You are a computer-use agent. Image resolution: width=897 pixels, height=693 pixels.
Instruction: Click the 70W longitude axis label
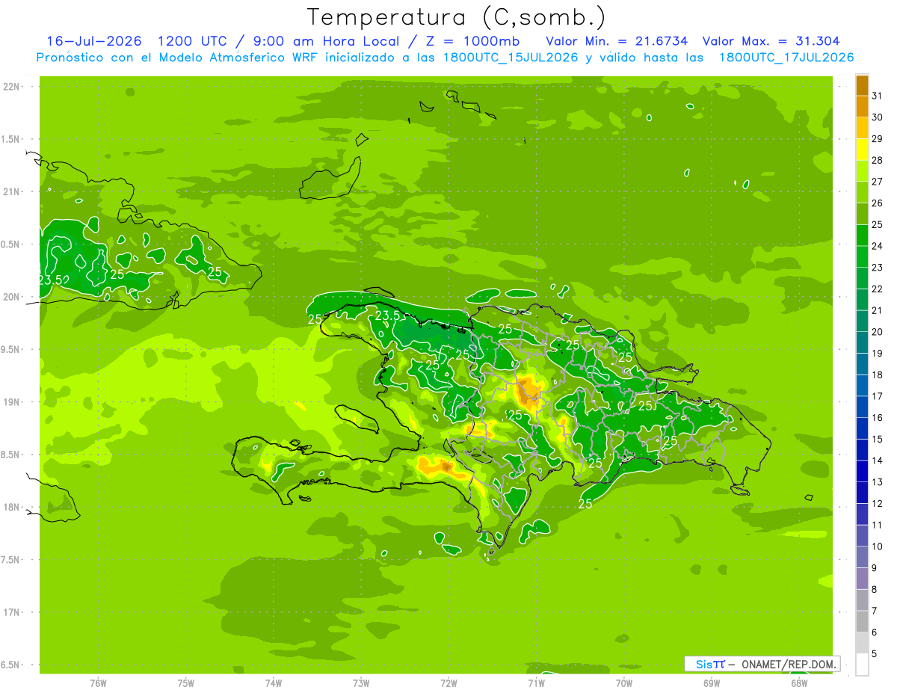click(x=624, y=683)
